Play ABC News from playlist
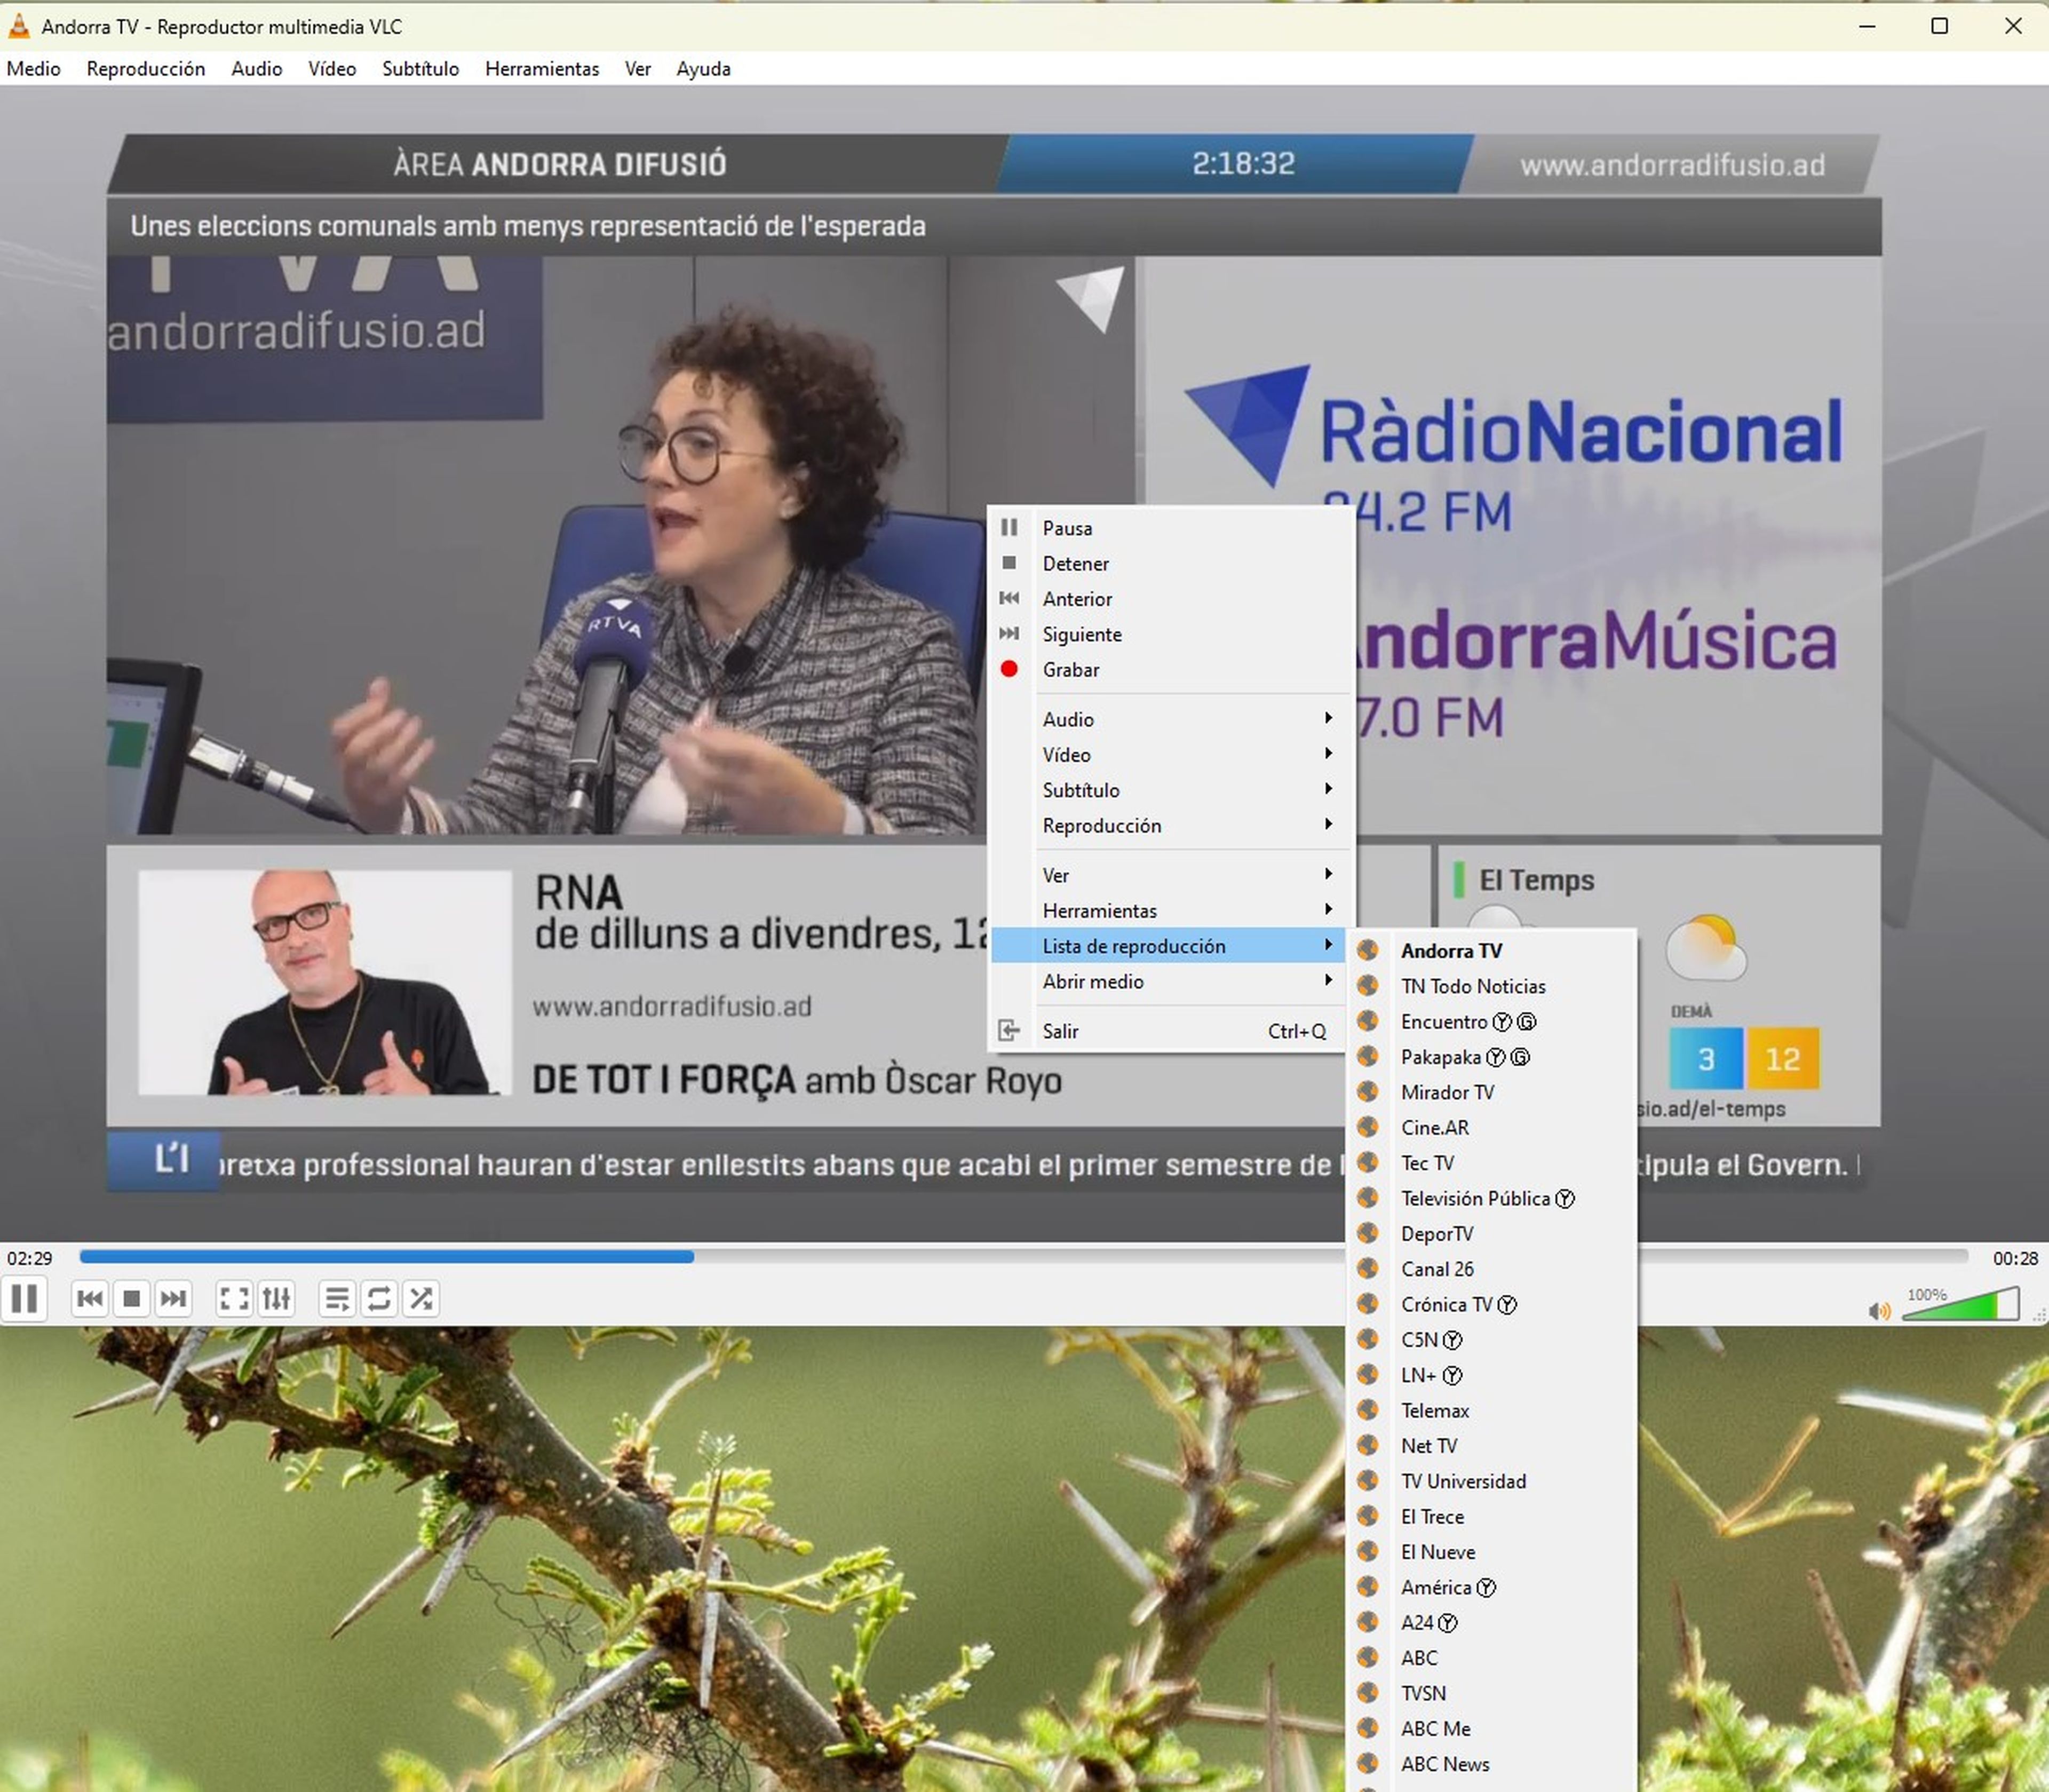2049x1792 pixels. pos(1492,1764)
